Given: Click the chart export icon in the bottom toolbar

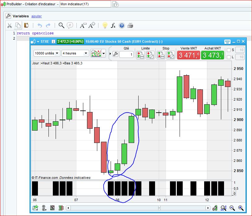Looking at the screenshot, I should [x=35, y=208].
